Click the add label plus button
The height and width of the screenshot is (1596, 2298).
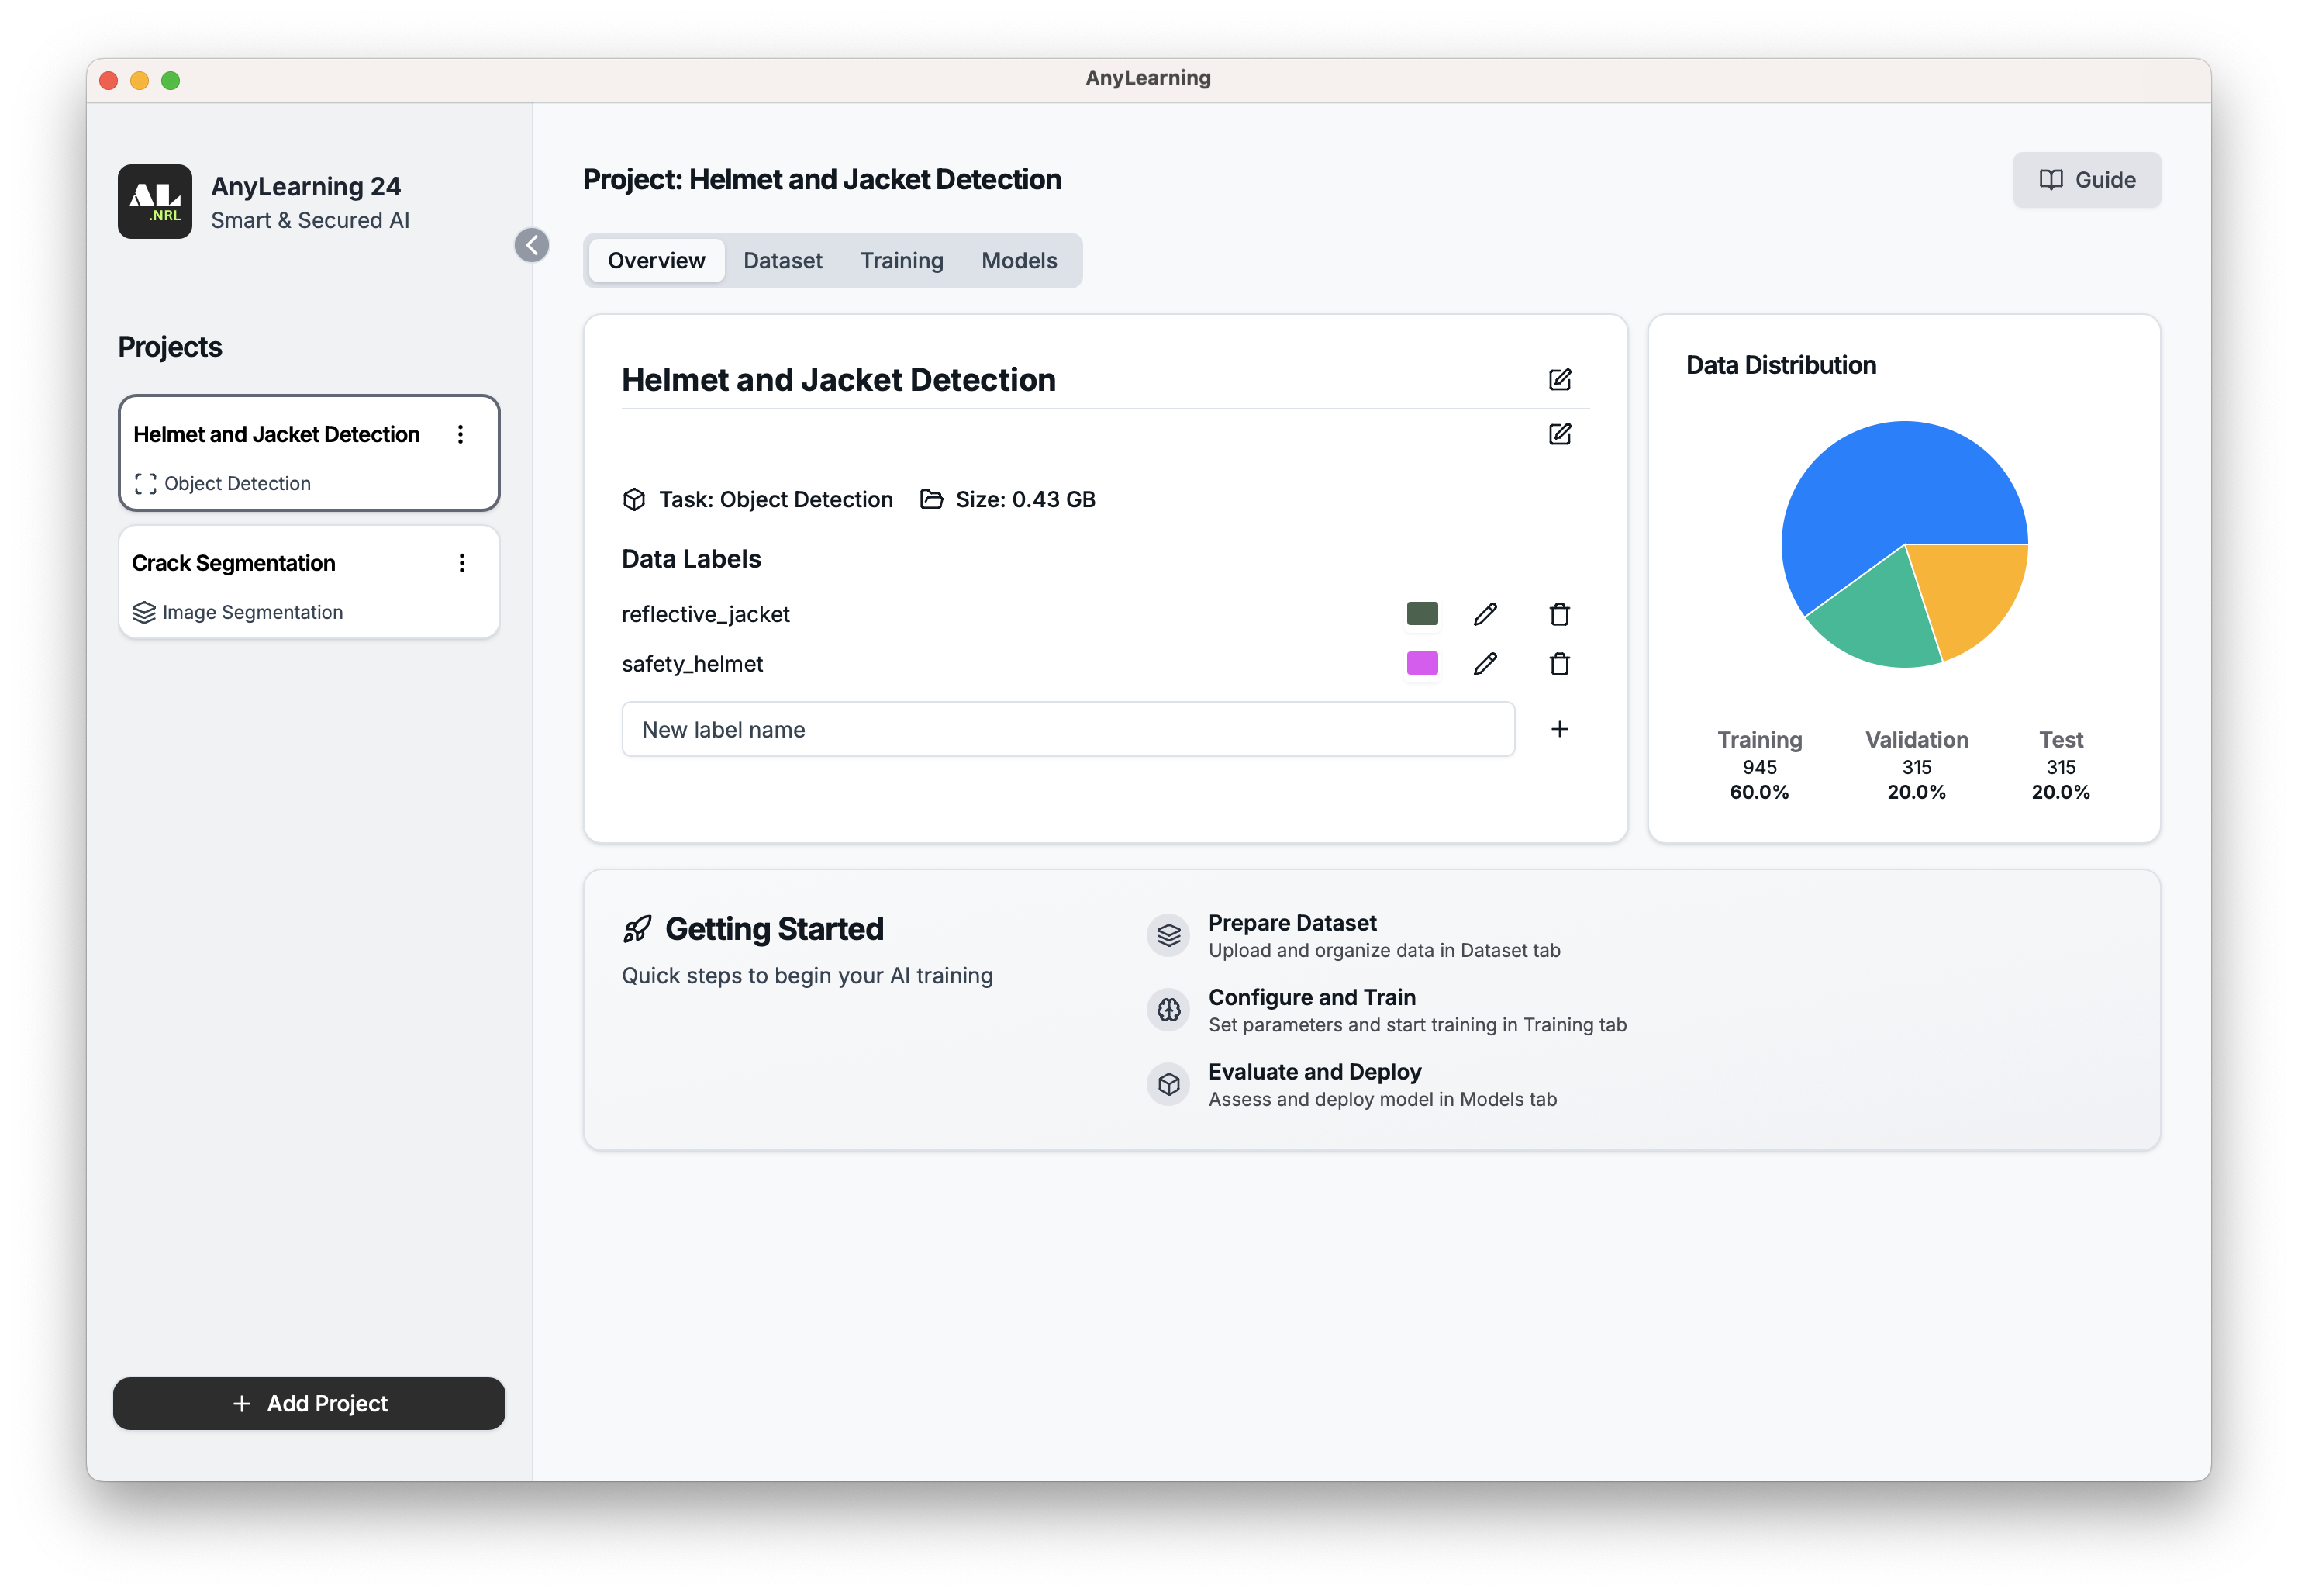(1558, 728)
